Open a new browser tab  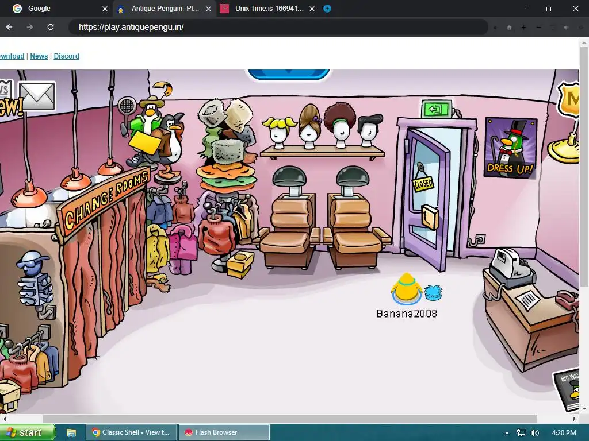click(327, 9)
